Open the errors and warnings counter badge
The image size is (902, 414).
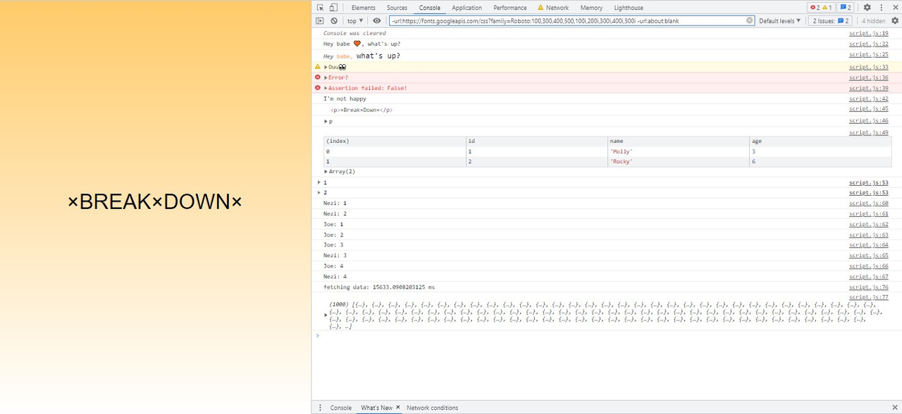pyautogui.click(x=821, y=8)
